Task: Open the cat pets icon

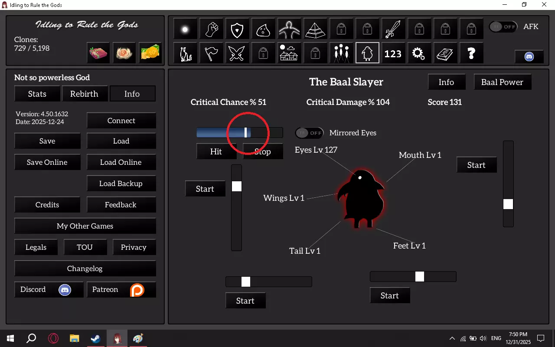Action: tap(185, 53)
